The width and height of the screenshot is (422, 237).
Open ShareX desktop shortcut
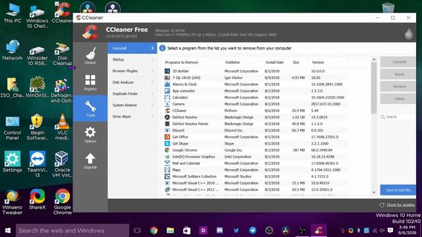click(x=37, y=199)
